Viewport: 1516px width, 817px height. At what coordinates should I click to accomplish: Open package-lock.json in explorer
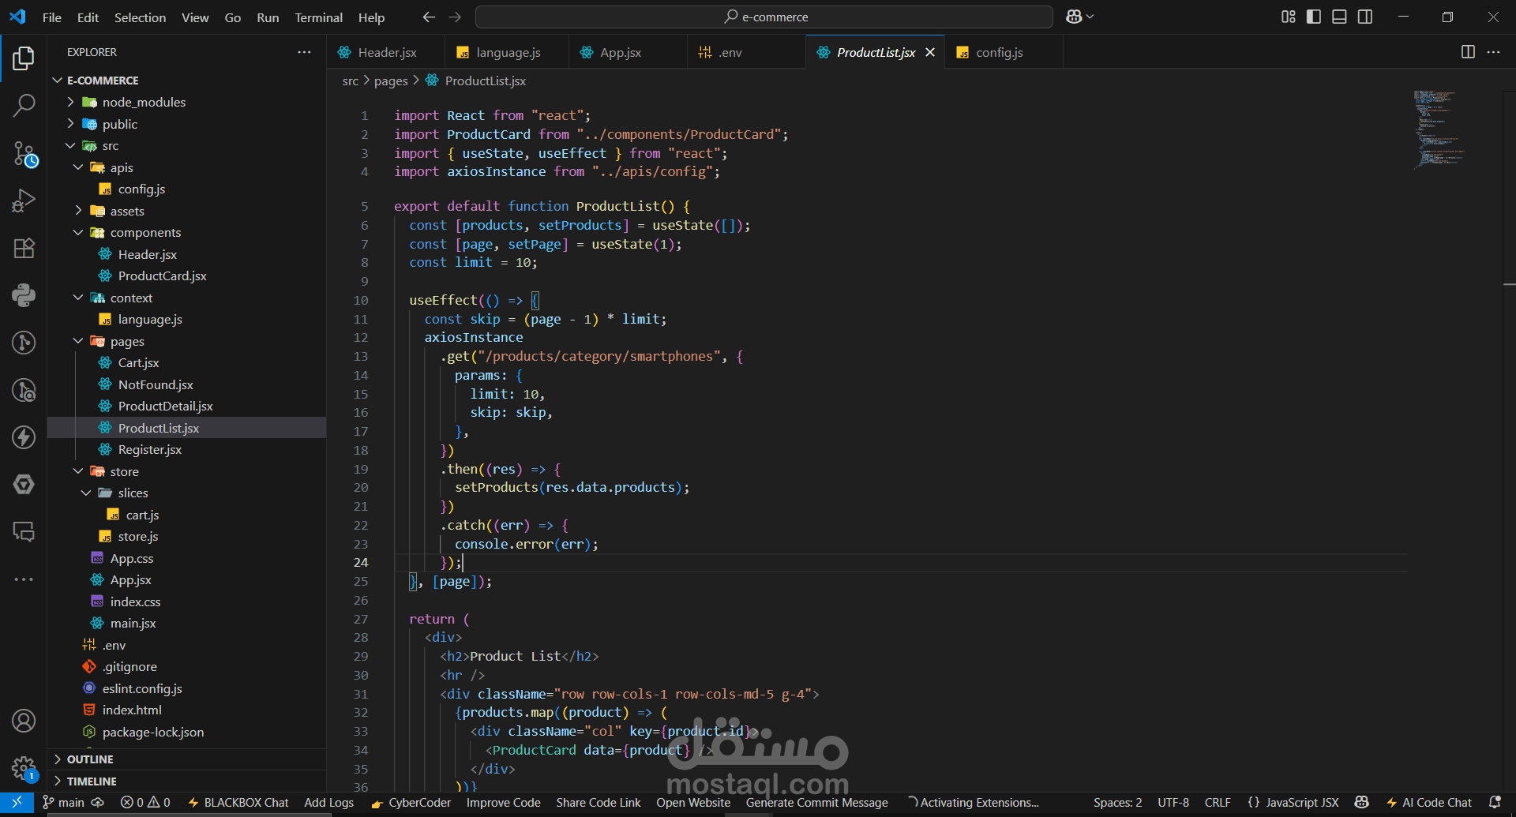pyautogui.click(x=152, y=732)
